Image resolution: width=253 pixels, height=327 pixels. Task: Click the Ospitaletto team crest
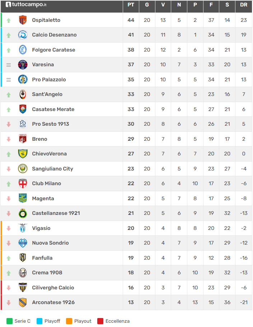coord(23,20)
